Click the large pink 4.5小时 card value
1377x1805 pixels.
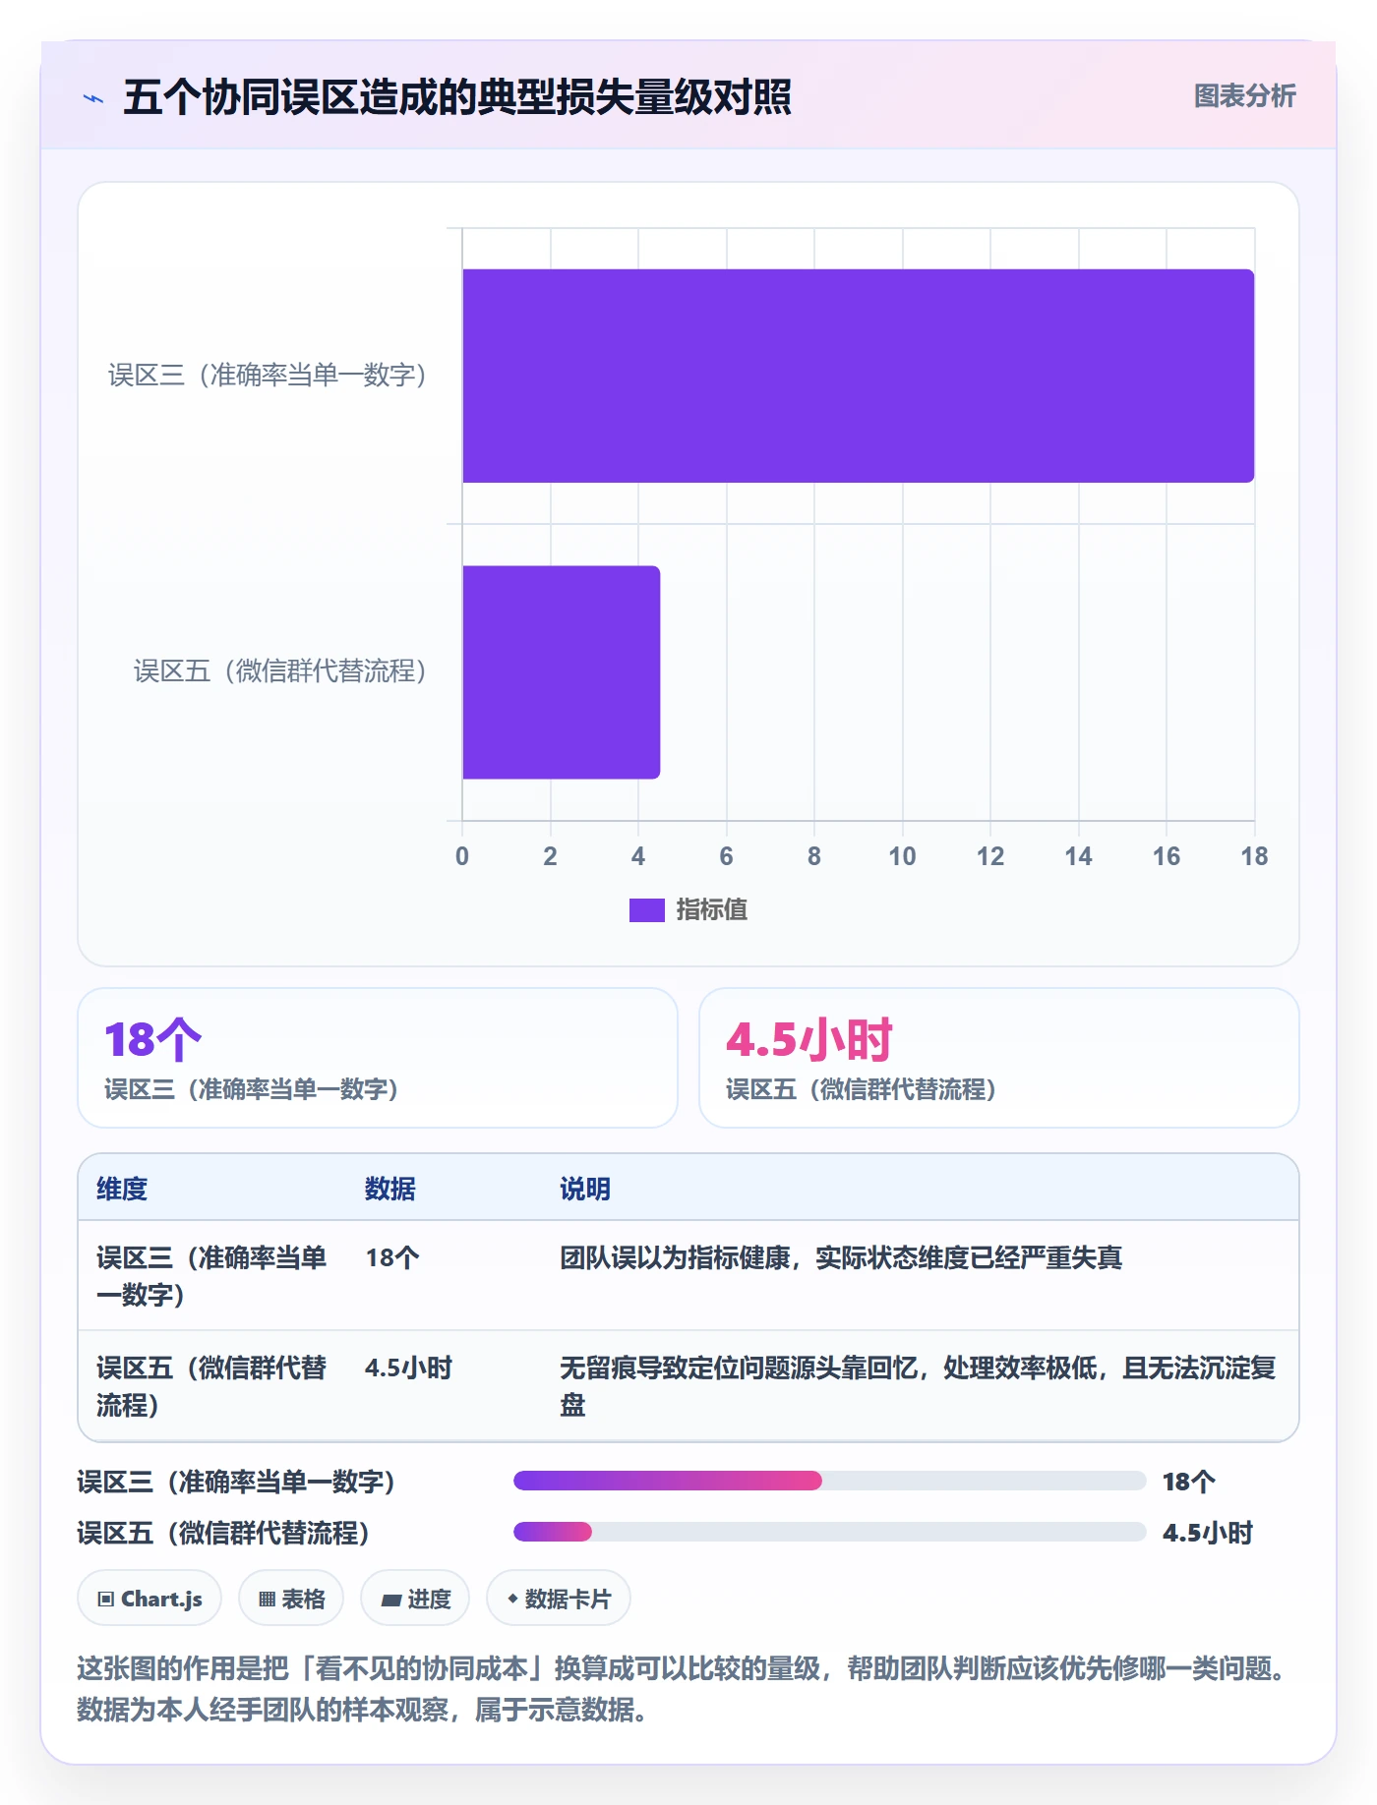tap(809, 1040)
